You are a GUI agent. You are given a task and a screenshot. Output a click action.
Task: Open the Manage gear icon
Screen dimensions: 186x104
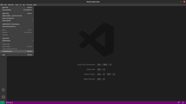tap(3, 97)
